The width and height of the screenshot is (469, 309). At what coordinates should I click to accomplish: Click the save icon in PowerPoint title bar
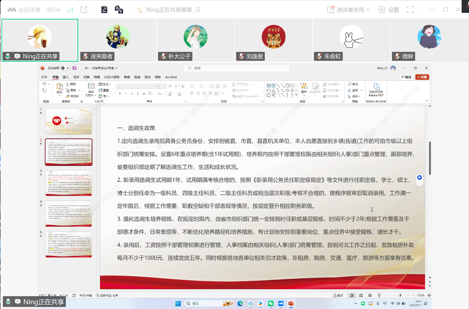(x=74, y=68)
